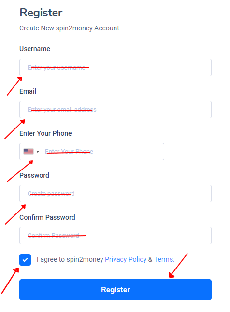
Task: Click the Email field label
Action: click(x=28, y=91)
